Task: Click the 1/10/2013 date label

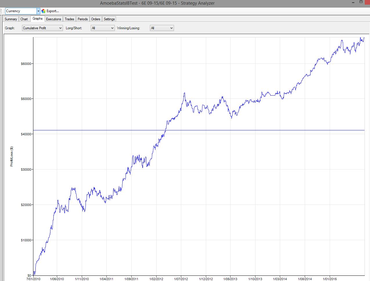Action: click(255, 279)
